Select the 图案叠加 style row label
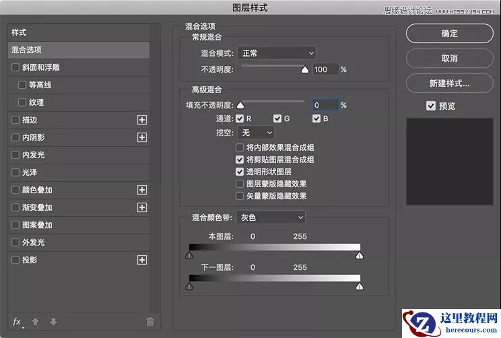The image size is (501, 338). pos(37,225)
